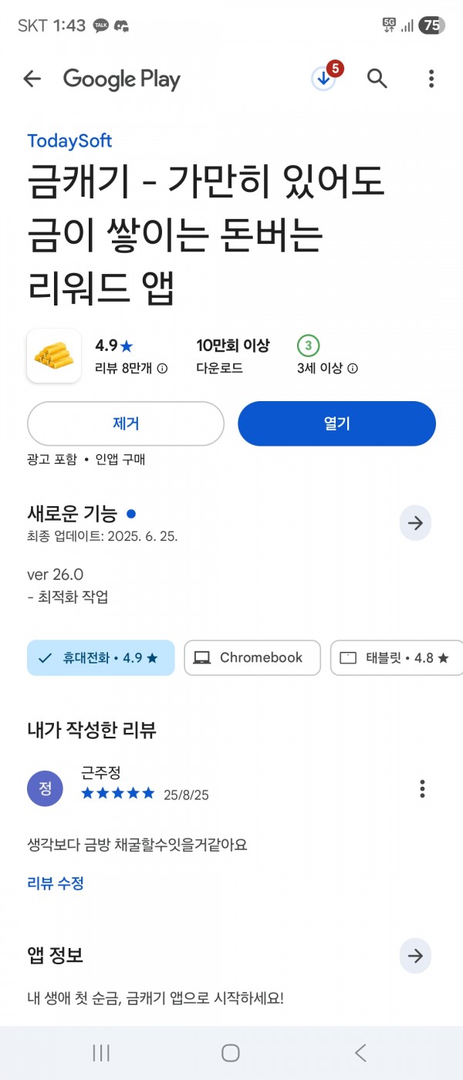The width and height of the screenshot is (463, 1080).
Task: Expand the 새로운 기능 section arrow
Action: tap(415, 524)
